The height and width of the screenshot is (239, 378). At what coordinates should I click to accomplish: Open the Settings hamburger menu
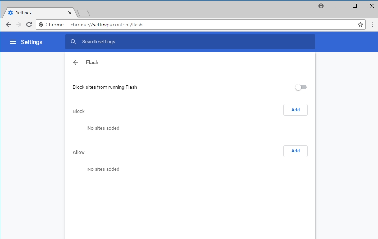click(x=13, y=42)
